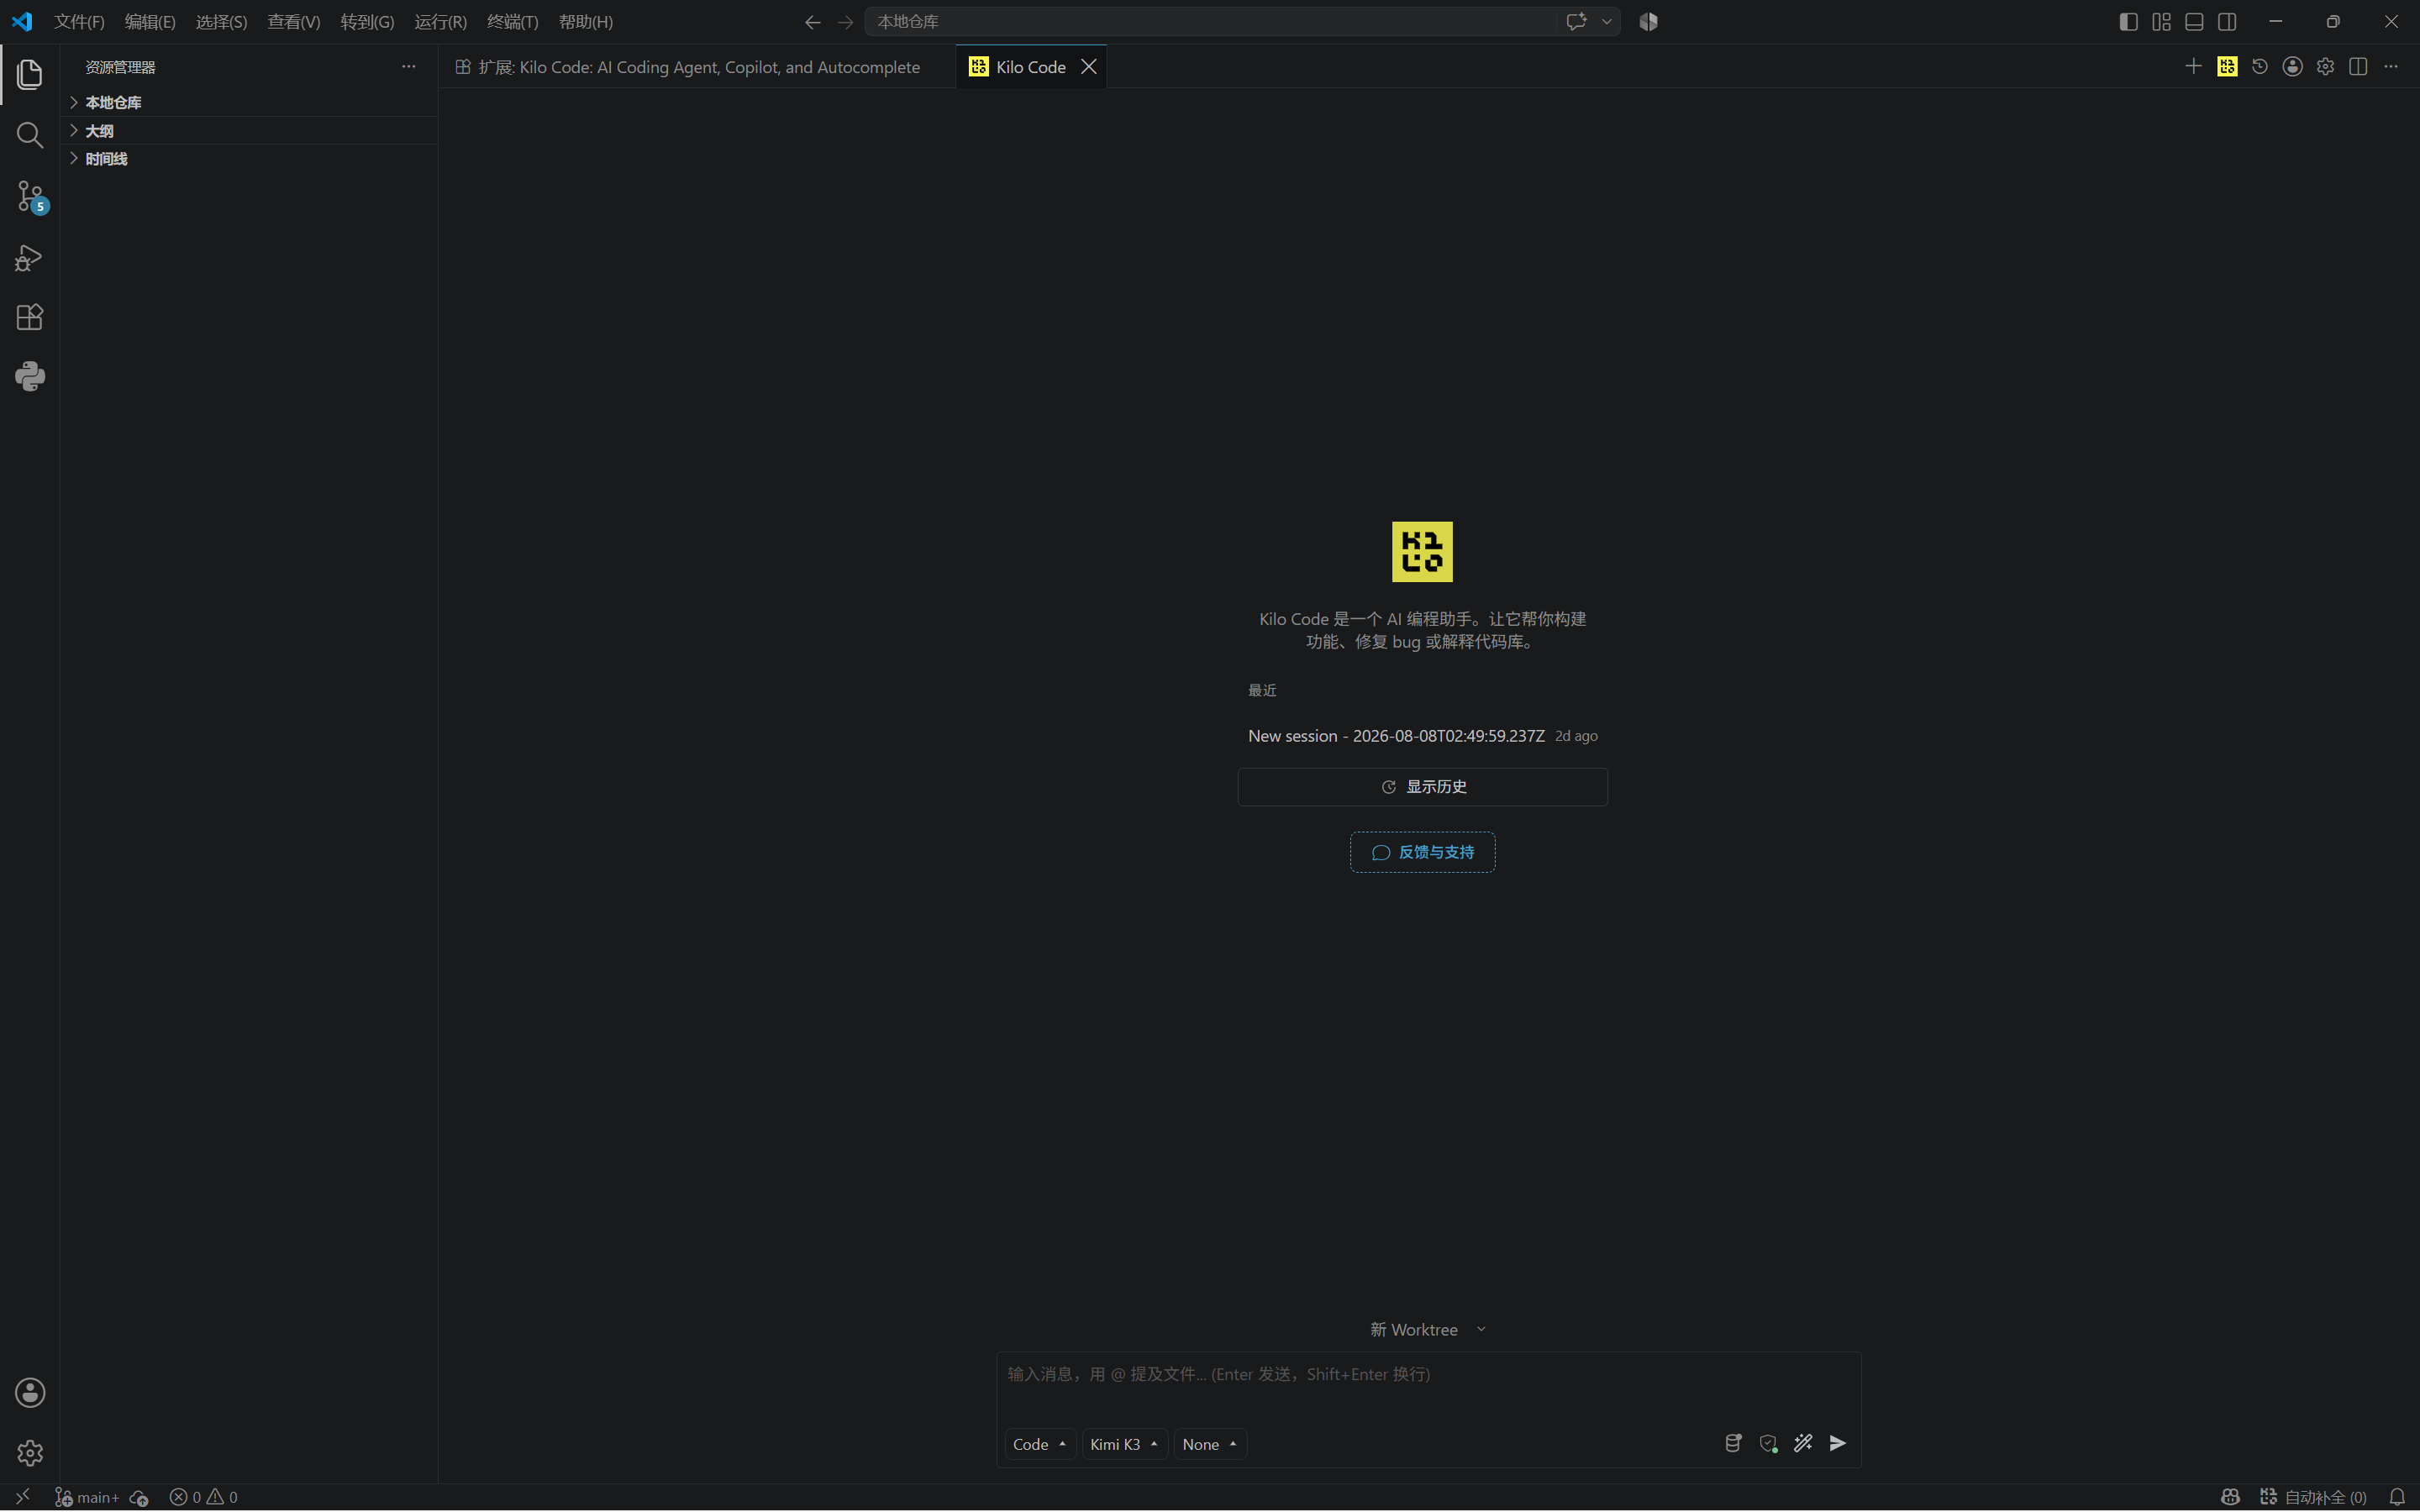Switch to the Kilo Code extension details tab
This screenshot has height=1512, width=2420.
pos(697,67)
